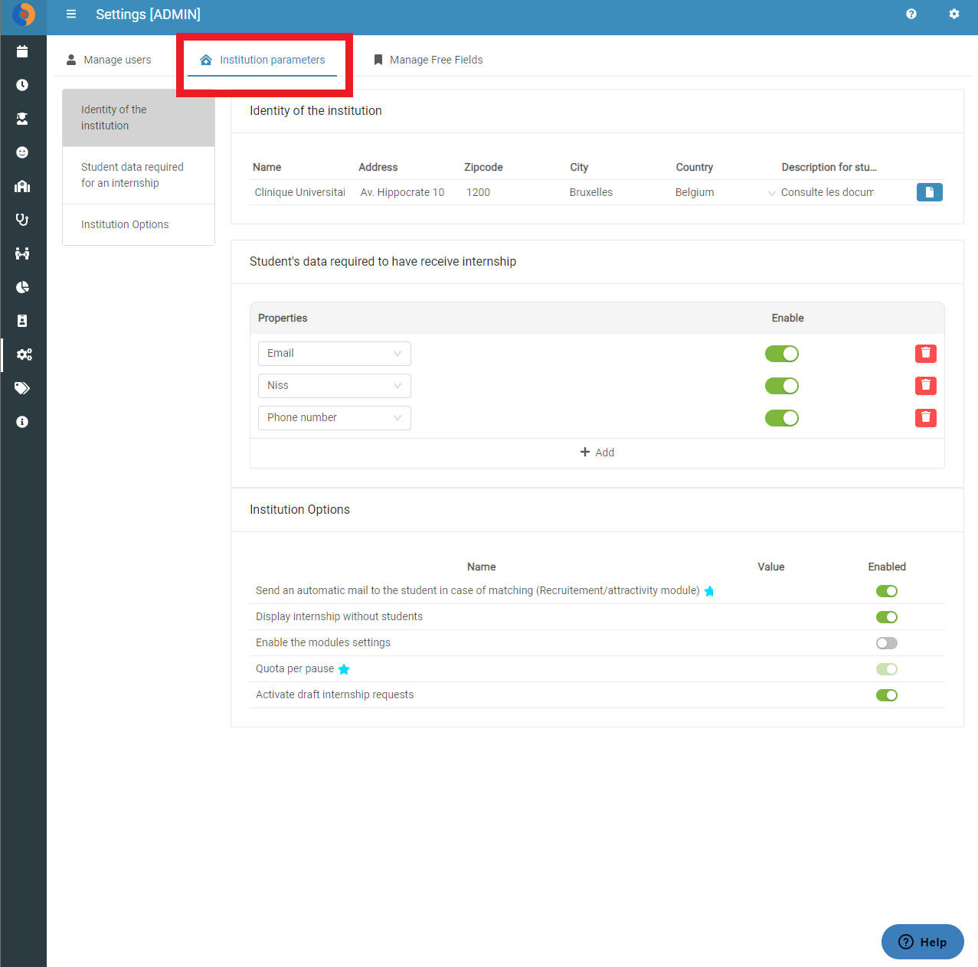Viewport: 978px width, 967px height.
Task: Toggle the Email enable switch
Action: pyautogui.click(x=782, y=354)
